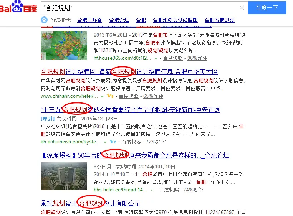The image size is (293, 216).
Task: Click the text 发表时间: 2015年12月28日
Action: [87, 119]
